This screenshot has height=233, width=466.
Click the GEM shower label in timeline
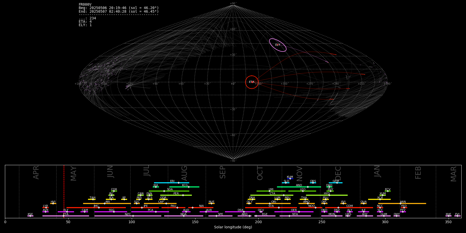click(x=336, y=181)
